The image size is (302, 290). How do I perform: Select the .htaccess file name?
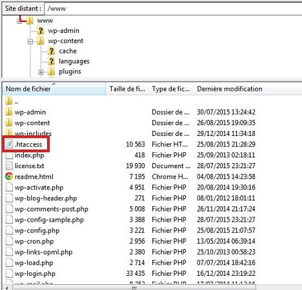[28, 144]
